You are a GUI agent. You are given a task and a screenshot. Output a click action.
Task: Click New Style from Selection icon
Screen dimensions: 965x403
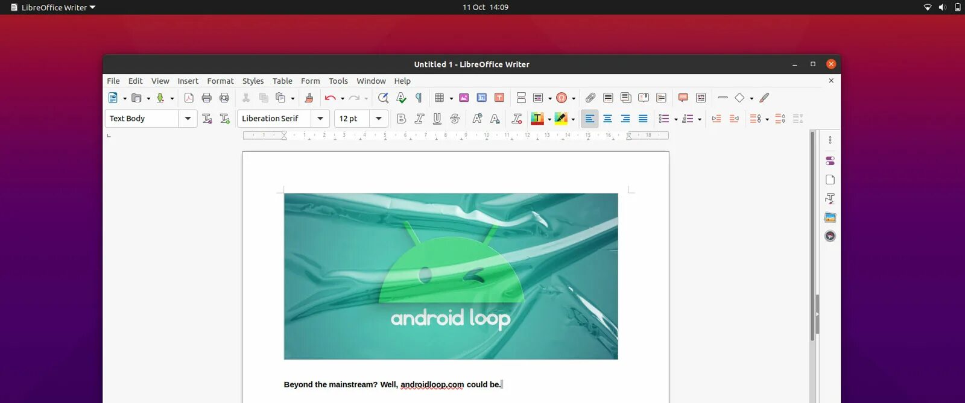click(225, 119)
